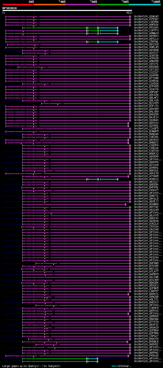Select UniRef100_B9I2G9 label
The image size is (163, 368).
pyautogui.click(x=146, y=44)
